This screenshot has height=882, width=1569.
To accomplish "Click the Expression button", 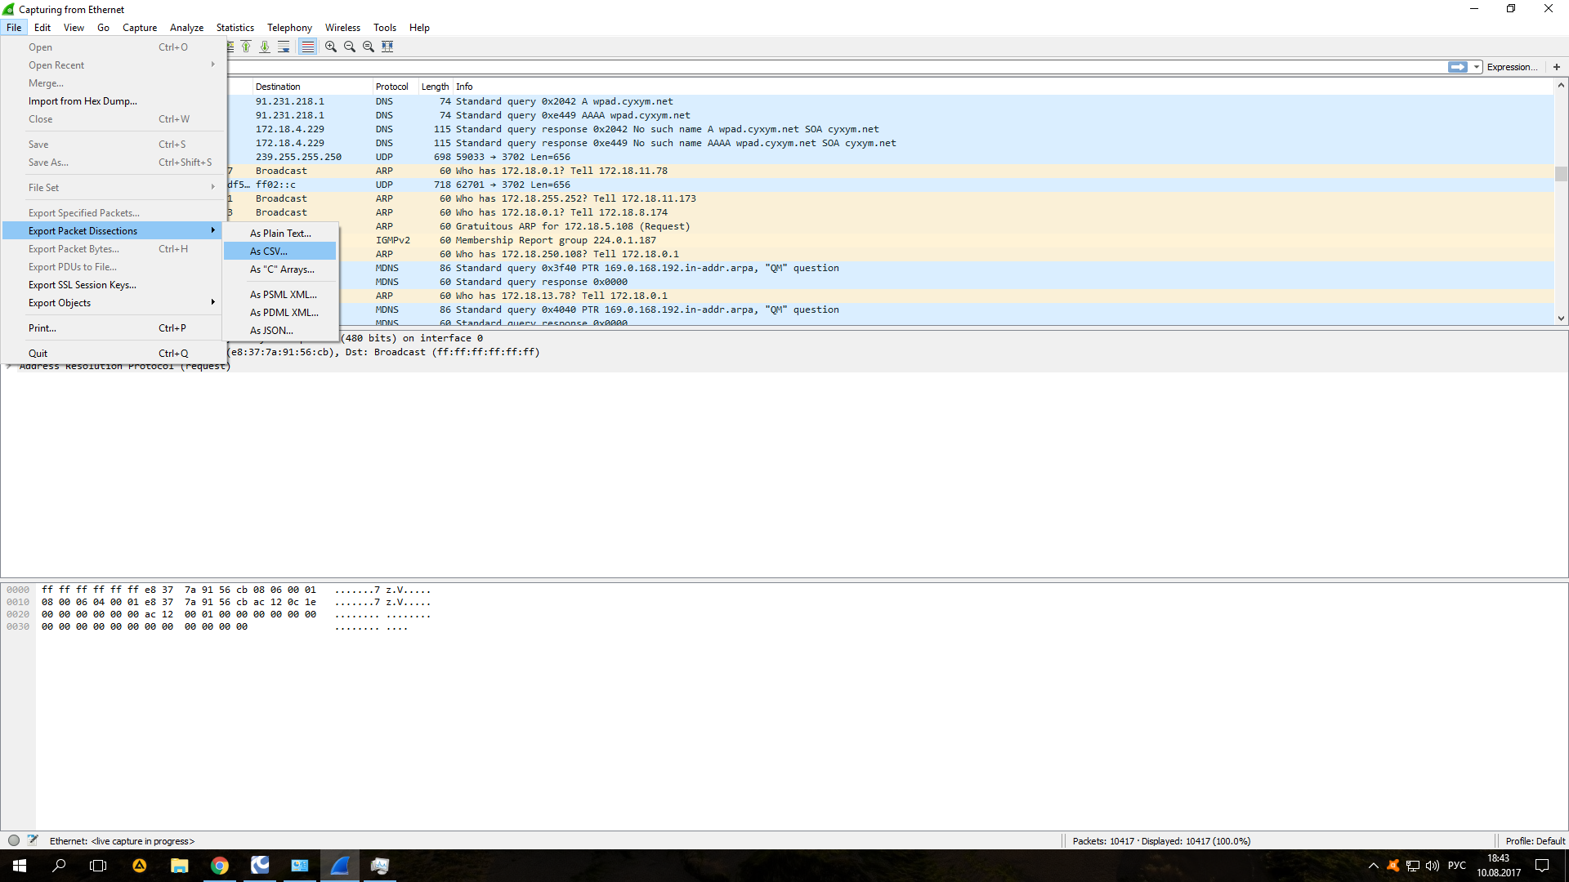I will (1511, 67).
